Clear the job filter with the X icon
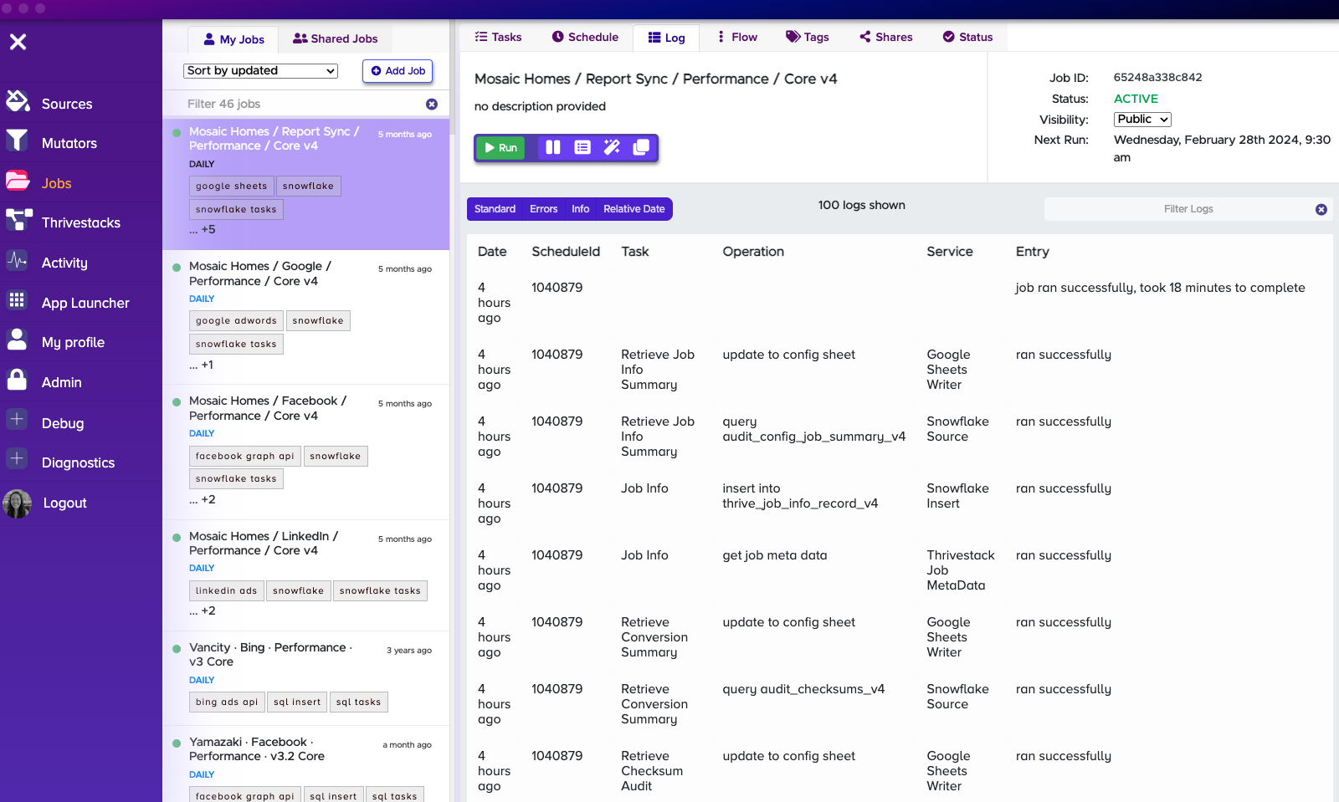 432,104
